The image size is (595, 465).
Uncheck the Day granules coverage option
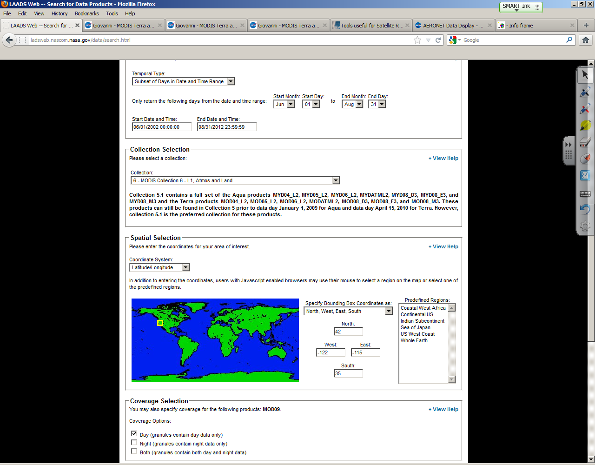[134, 433]
